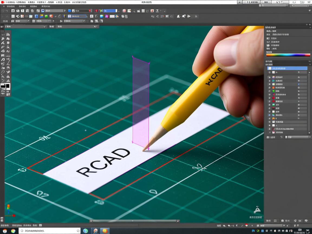Select the undo arrow at the toolbar's far left
The width and height of the screenshot is (312, 234).
pos(3,11)
